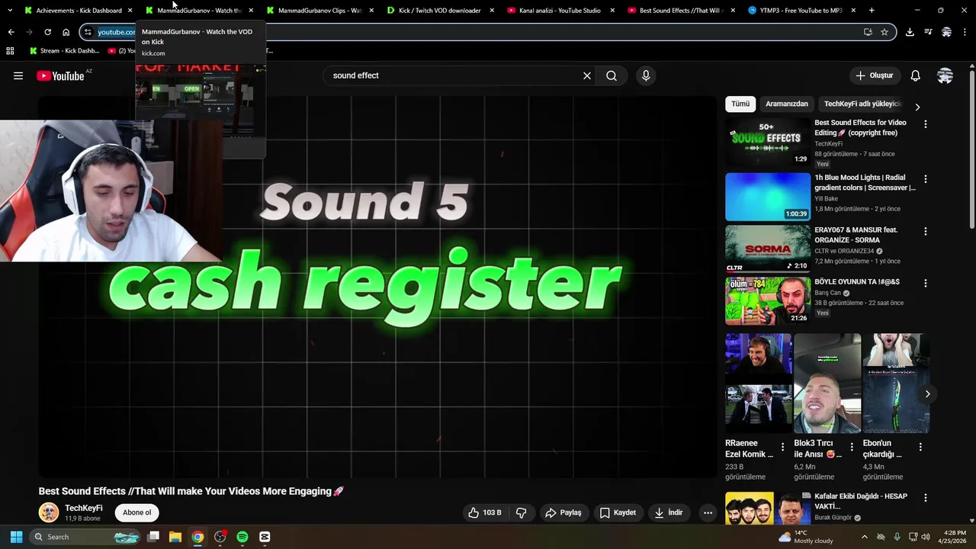The height and width of the screenshot is (549, 976).
Task: Open CapCut from the taskbar
Action: [x=265, y=537]
